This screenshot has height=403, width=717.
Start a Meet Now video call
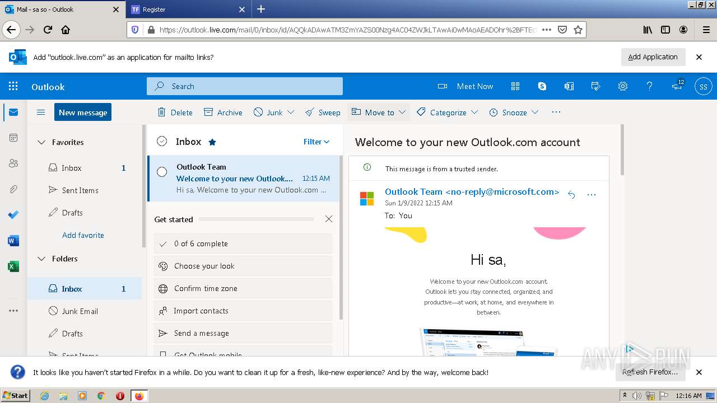point(465,86)
